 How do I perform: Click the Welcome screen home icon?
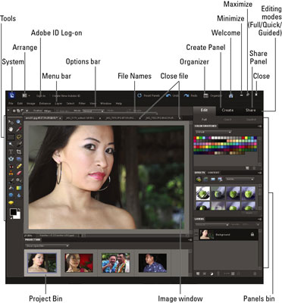point(230,95)
